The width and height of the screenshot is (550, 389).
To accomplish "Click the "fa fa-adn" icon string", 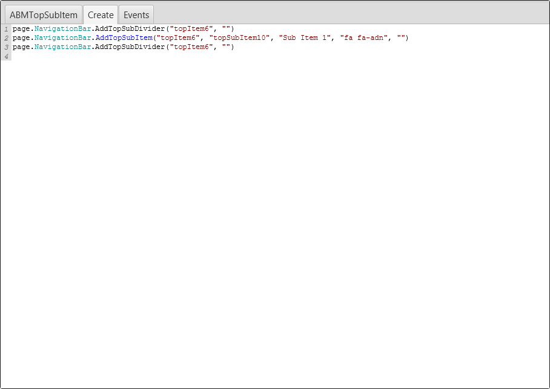I will (364, 38).
